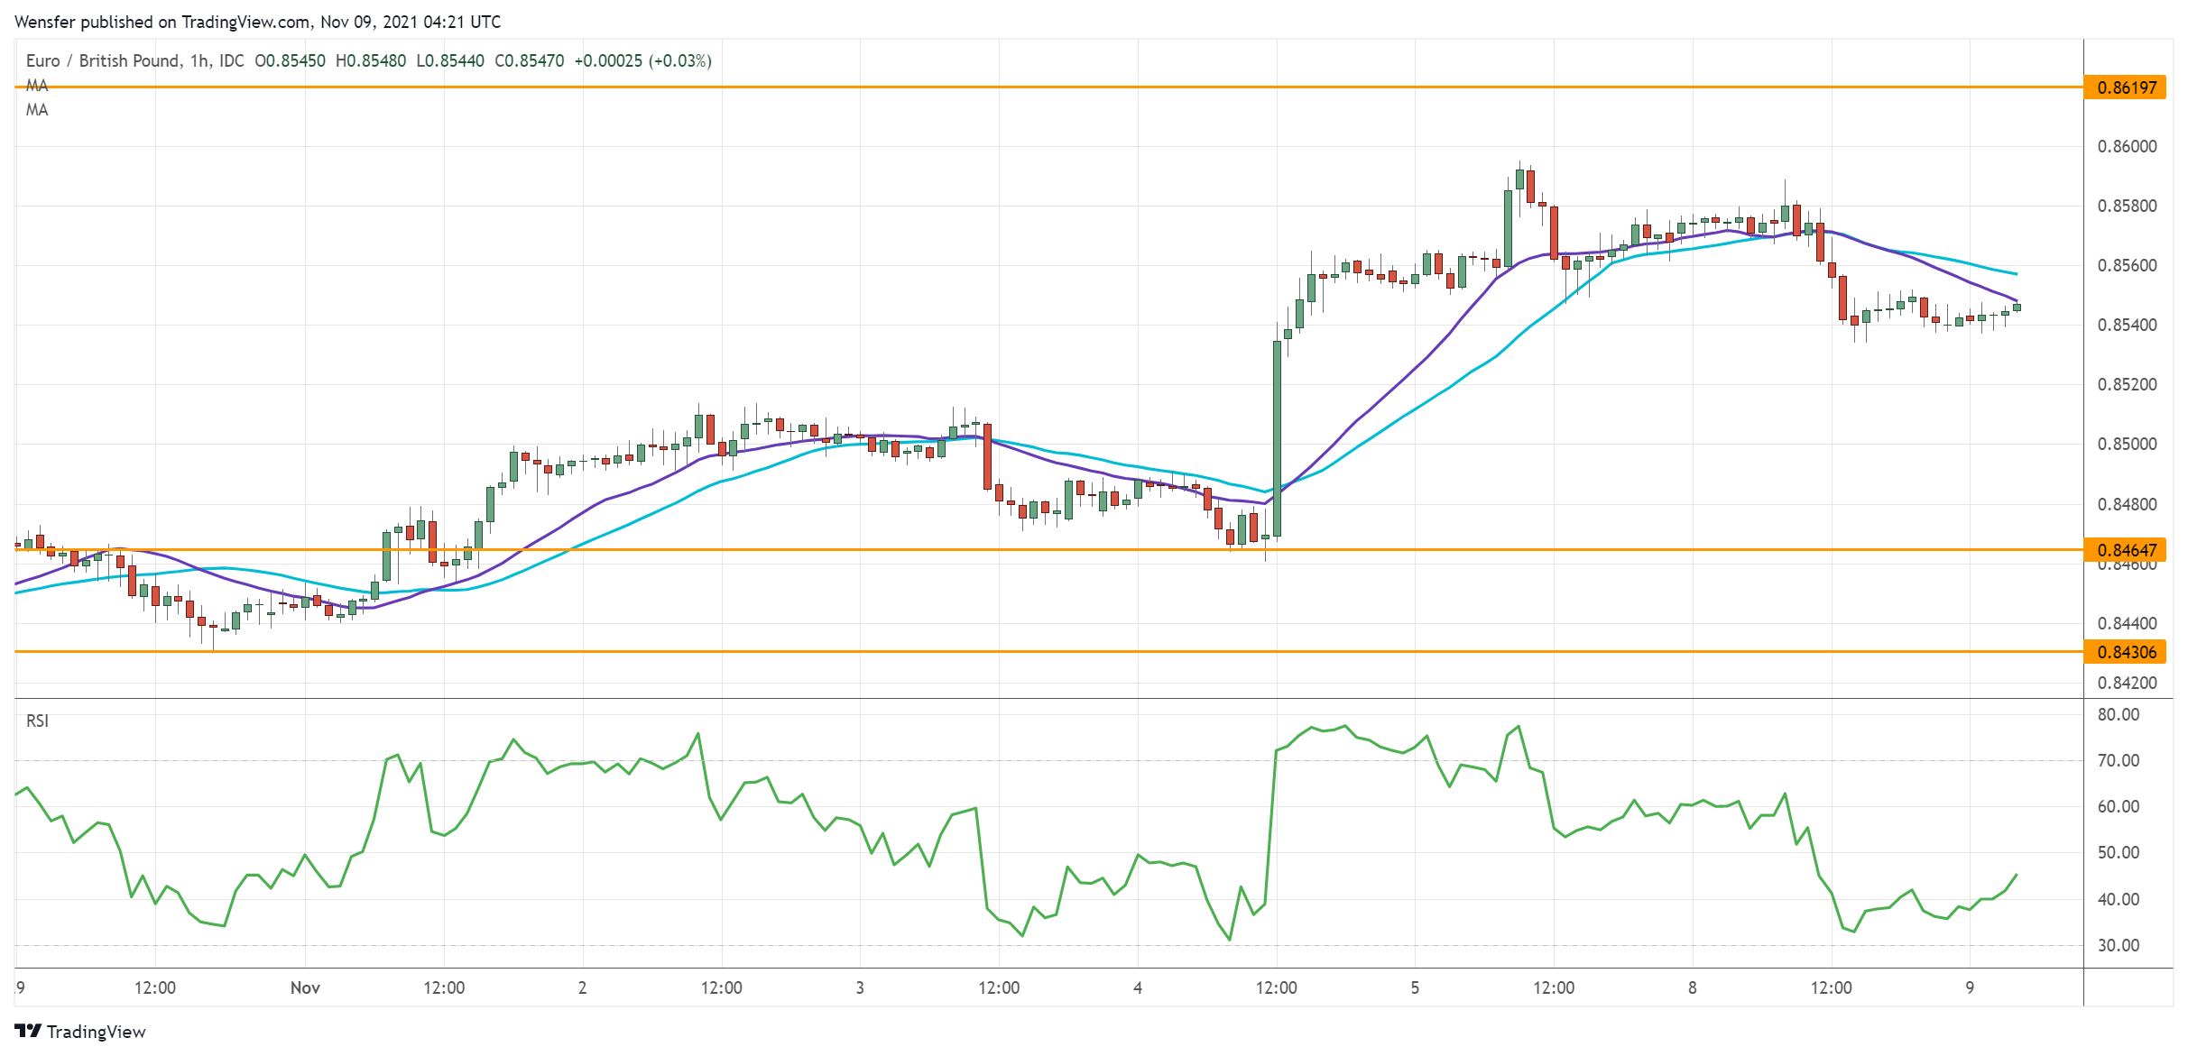The width and height of the screenshot is (2188, 1056).
Task: Click the Nov date label on time axis
Action: pos(305,987)
